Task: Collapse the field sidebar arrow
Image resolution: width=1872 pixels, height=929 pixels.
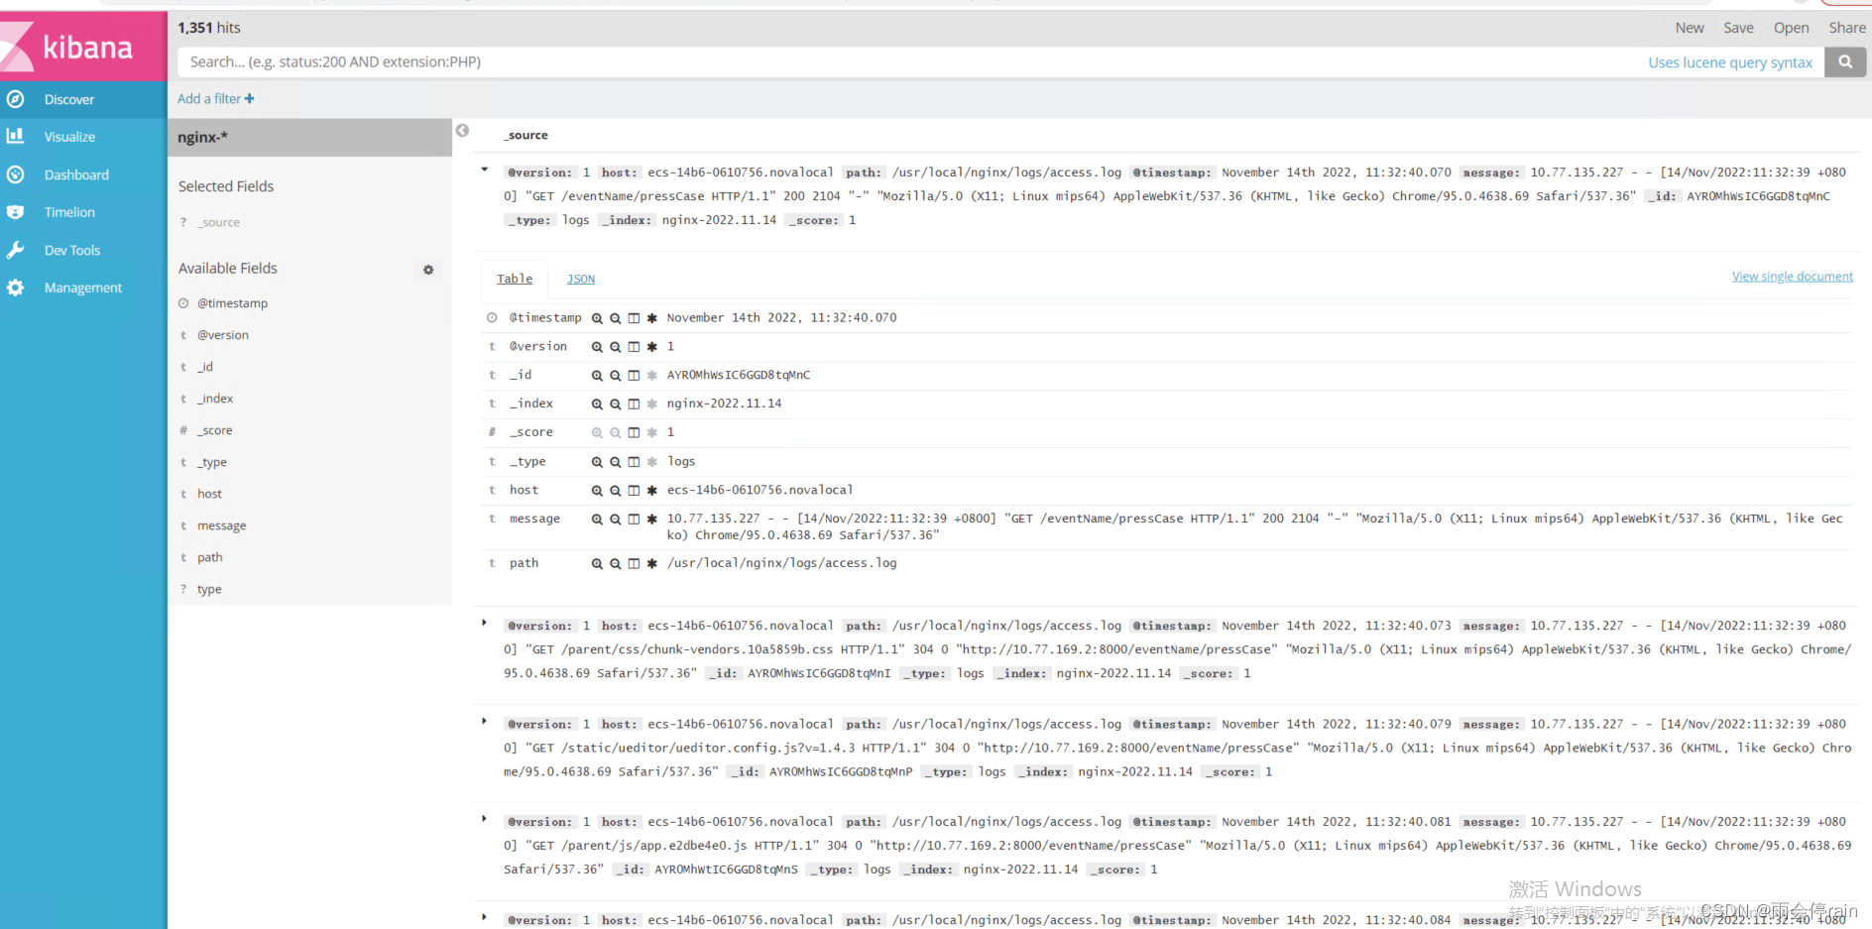Action: 462,130
